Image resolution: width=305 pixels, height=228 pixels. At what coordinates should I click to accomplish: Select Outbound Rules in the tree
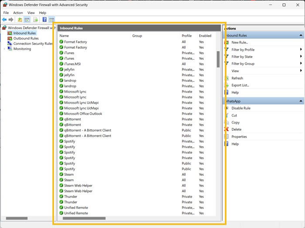click(x=26, y=38)
